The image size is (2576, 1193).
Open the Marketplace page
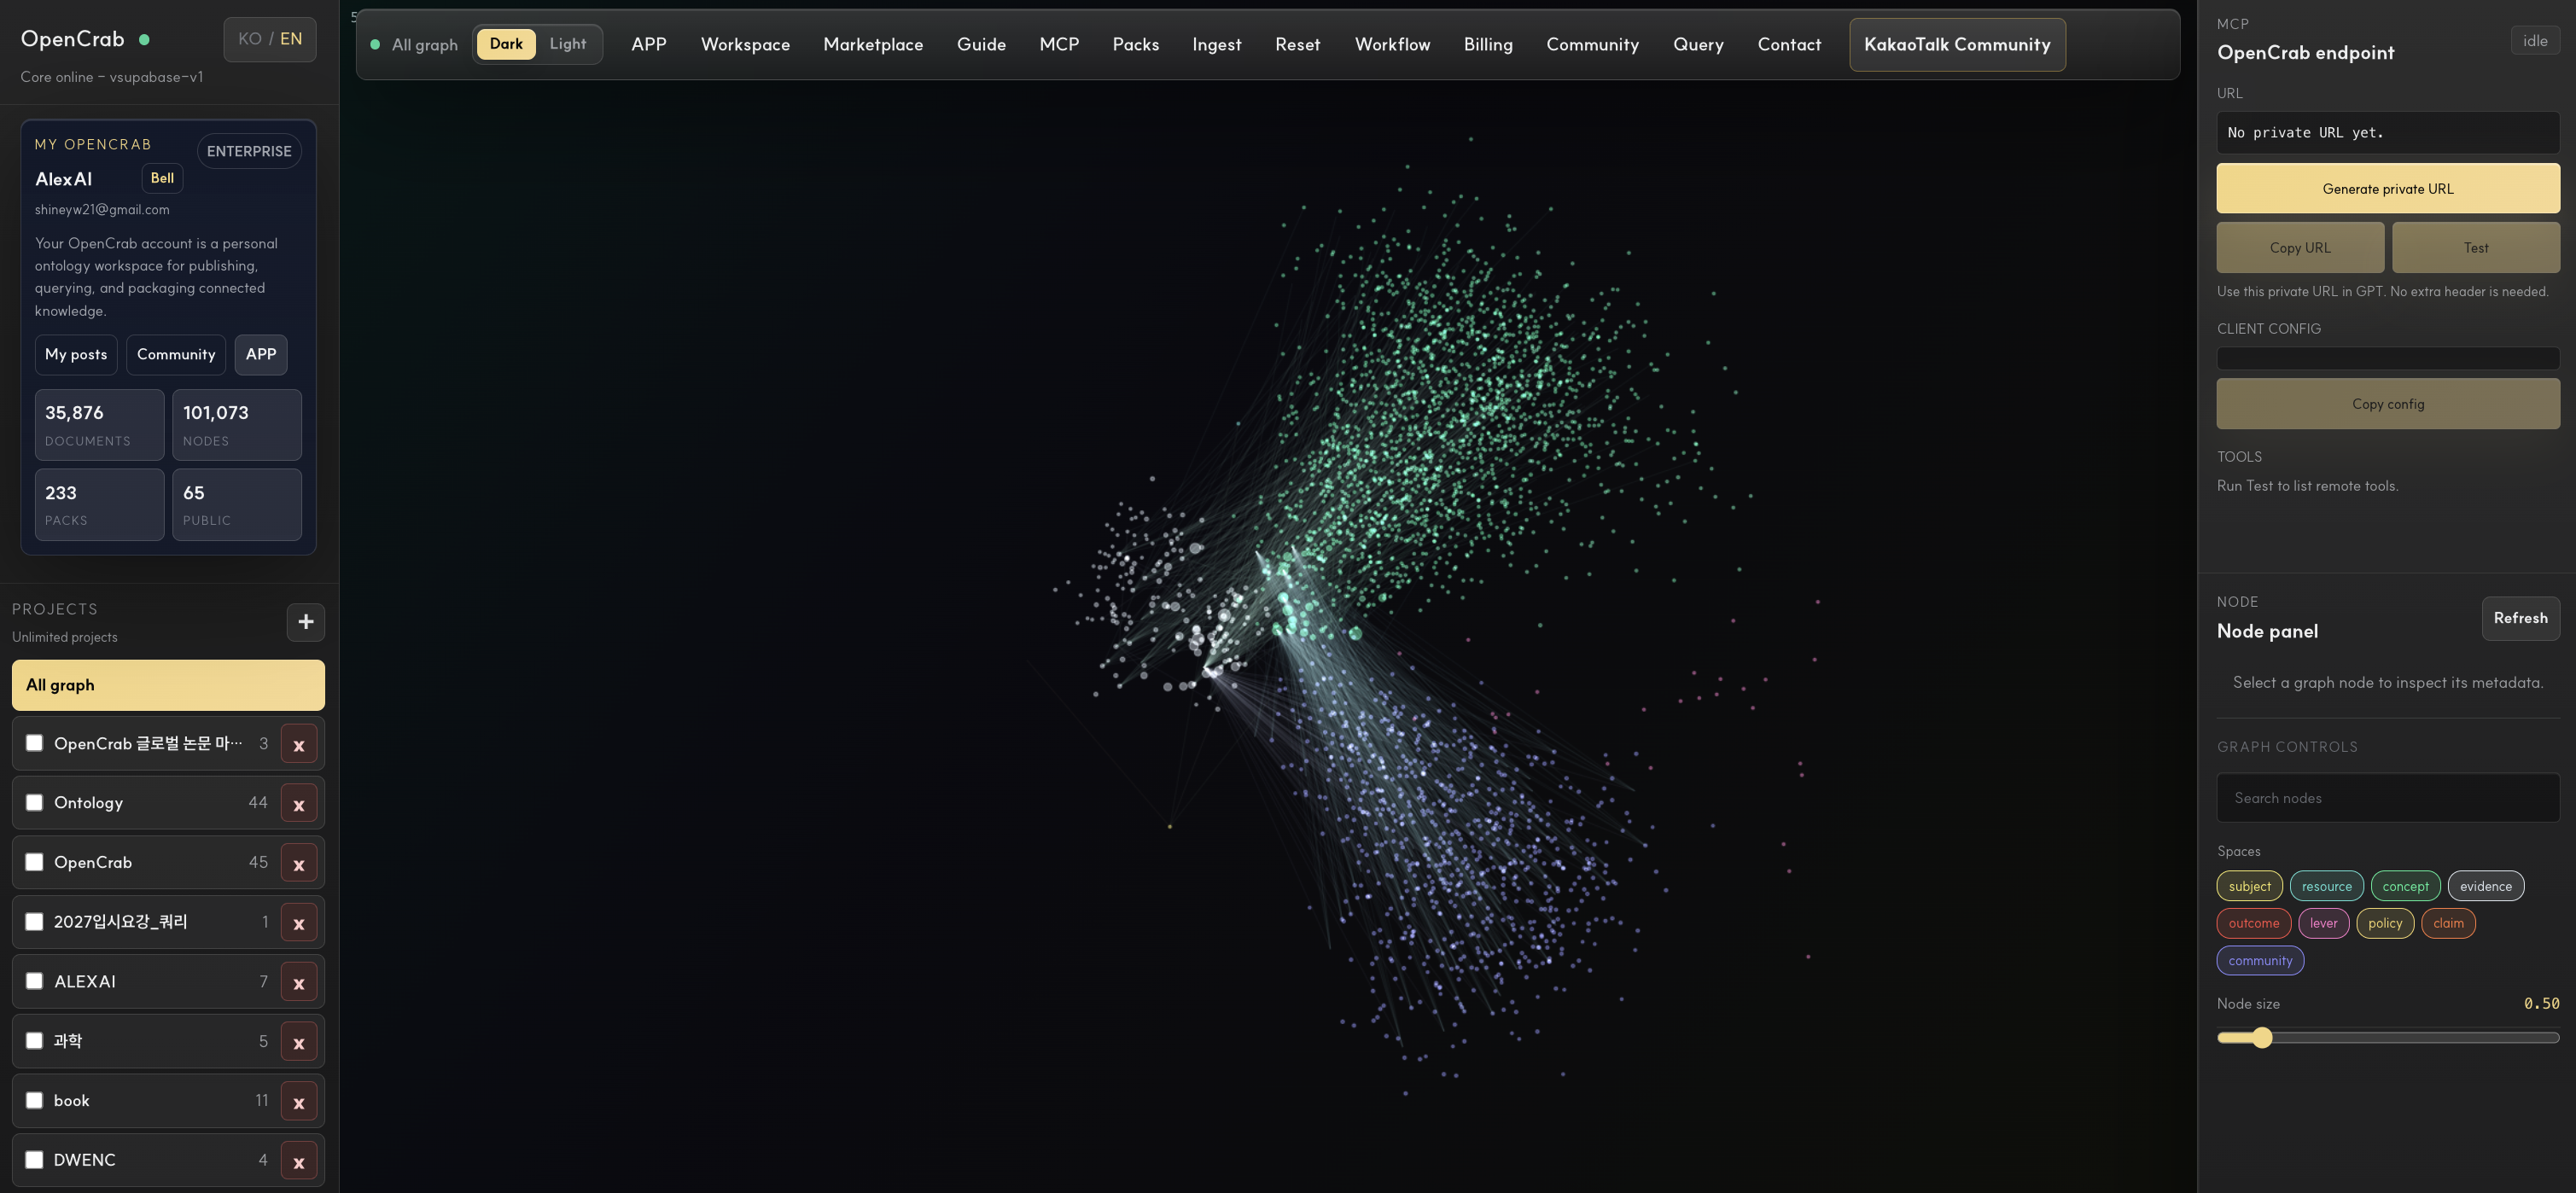pyautogui.click(x=873, y=44)
